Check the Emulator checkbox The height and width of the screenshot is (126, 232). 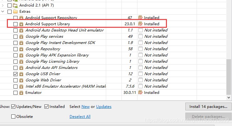[15, 93]
